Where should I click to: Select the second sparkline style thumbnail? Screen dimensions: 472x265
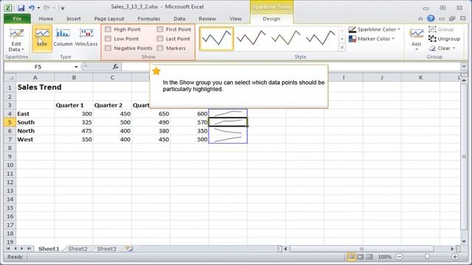click(251, 39)
